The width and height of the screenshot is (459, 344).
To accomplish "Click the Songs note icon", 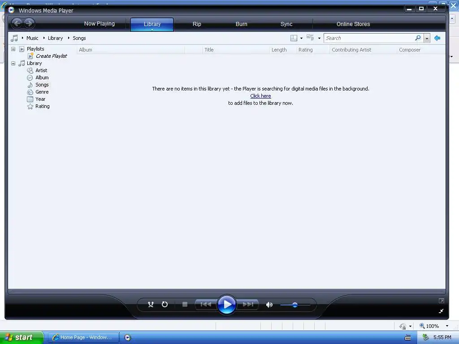I will click(x=30, y=85).
